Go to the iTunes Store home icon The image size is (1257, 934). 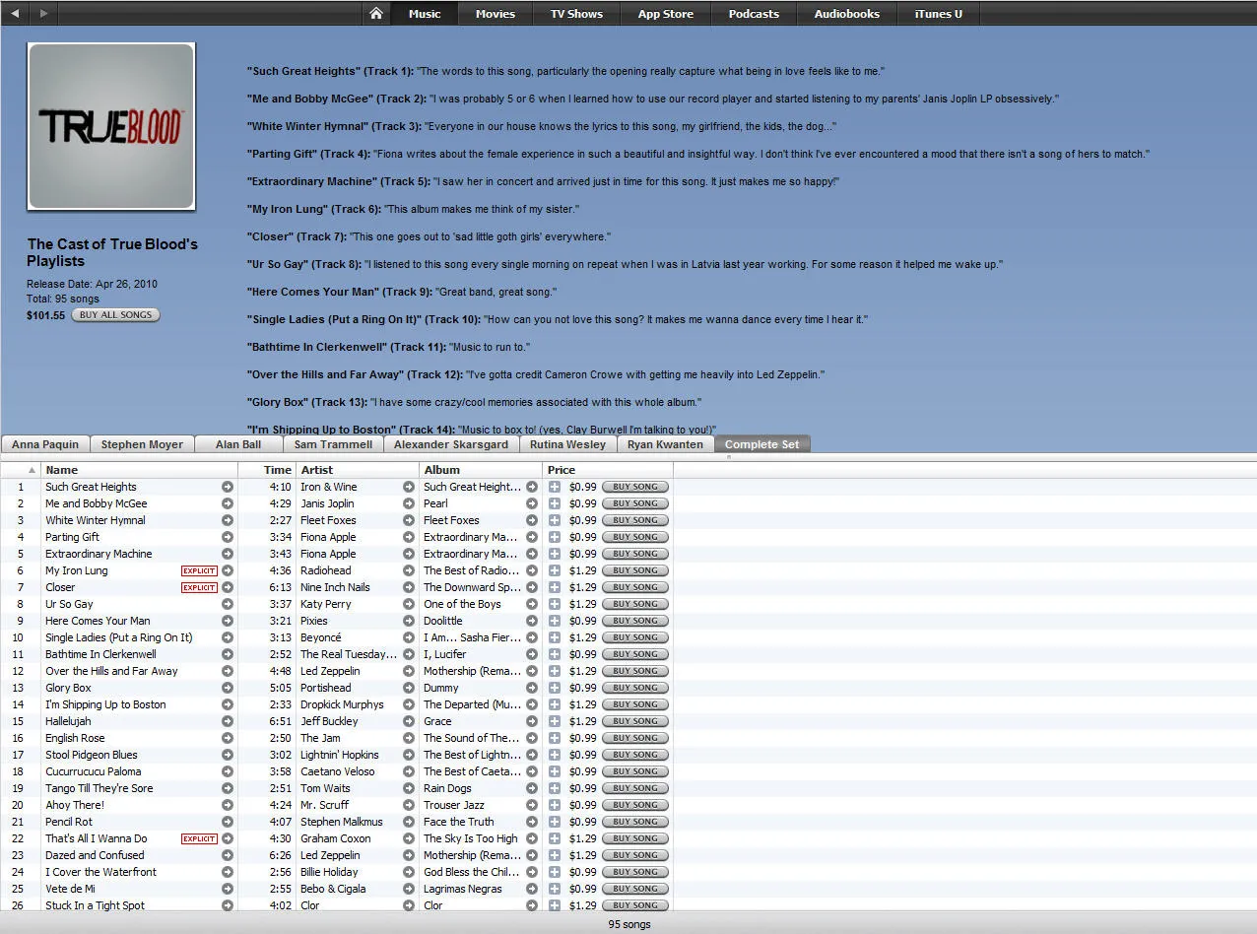(x=375, y=14)
